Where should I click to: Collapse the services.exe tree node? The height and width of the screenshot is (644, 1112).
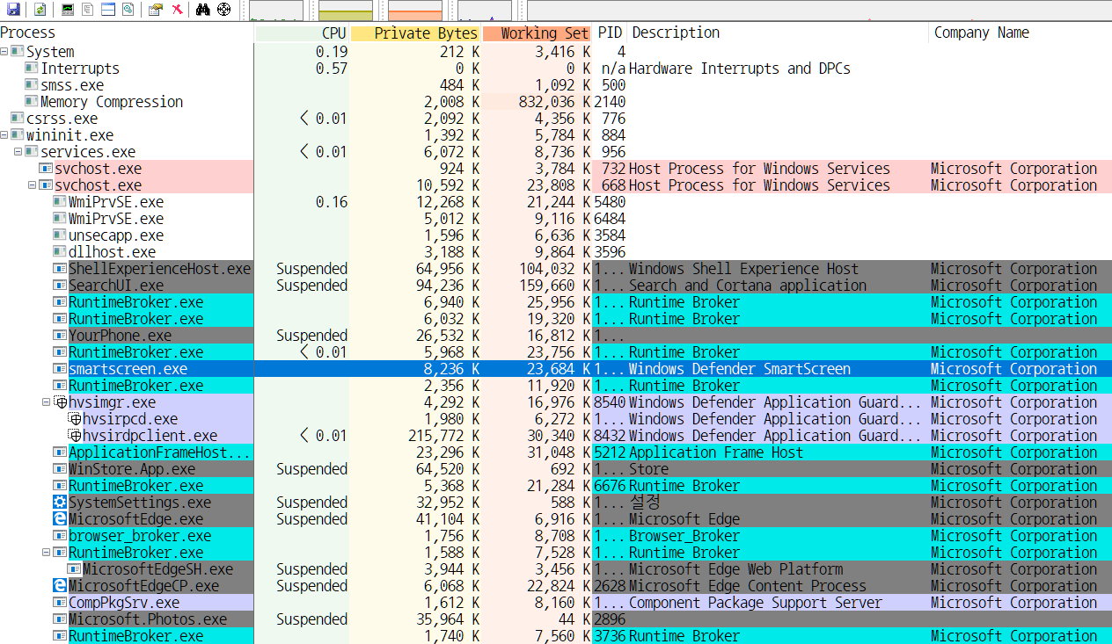click(18, 152)
